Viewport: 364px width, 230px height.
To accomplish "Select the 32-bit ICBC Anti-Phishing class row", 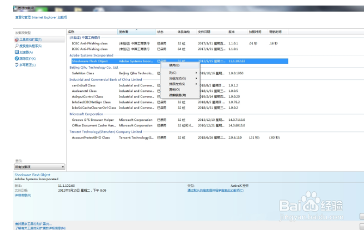I will (179, 43).
